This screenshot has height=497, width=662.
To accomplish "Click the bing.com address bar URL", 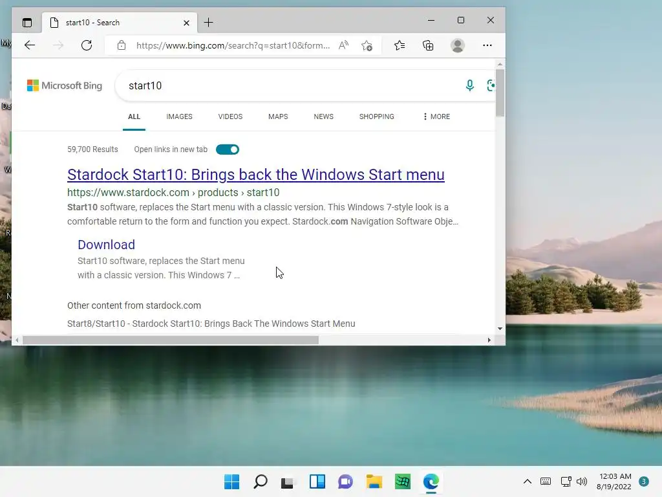I will 233,45.
